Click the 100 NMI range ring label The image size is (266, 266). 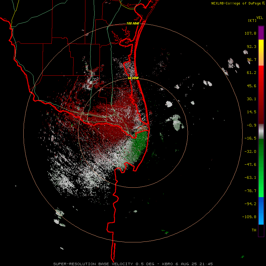[133, 23]
